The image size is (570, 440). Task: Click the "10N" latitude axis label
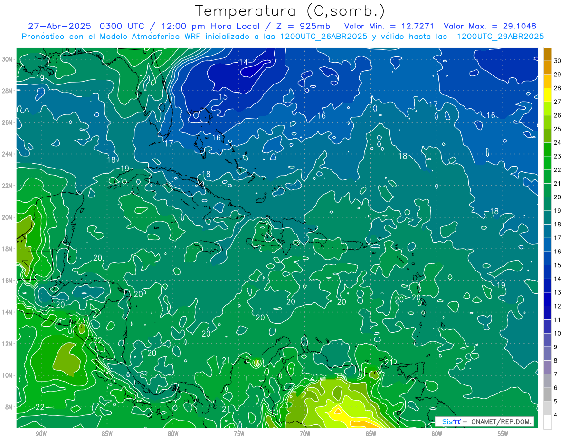[8, 375]
